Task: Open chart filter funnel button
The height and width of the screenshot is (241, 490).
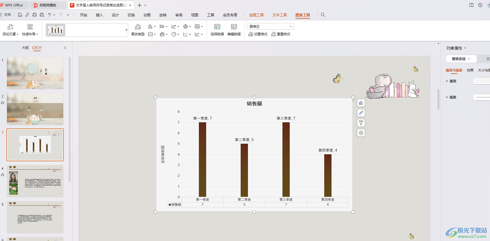Action: [361, 123]
